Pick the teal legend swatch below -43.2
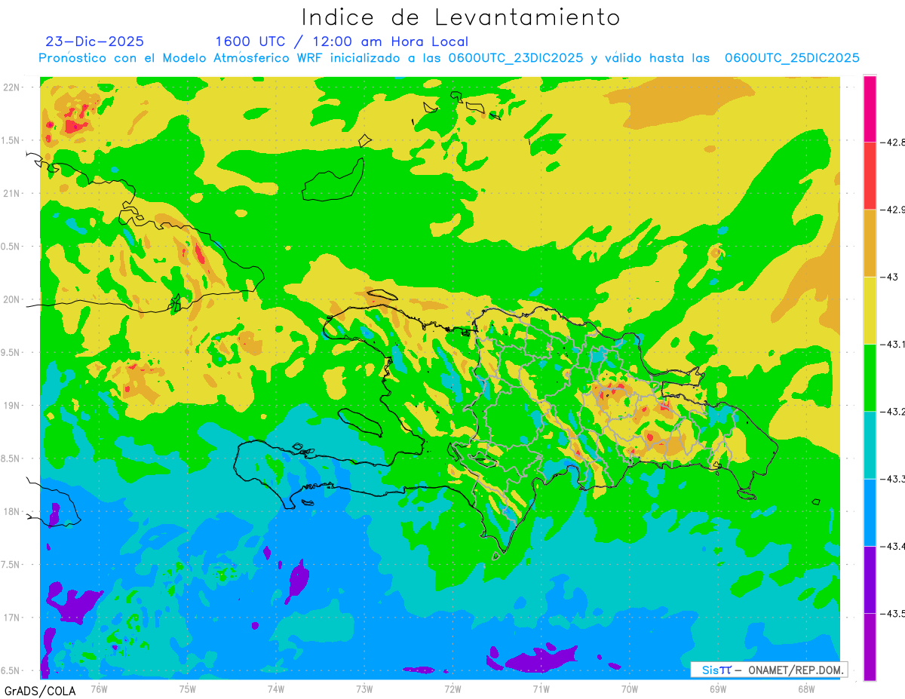The height and width of the screenshot is (699, 905). click(870, 445)
